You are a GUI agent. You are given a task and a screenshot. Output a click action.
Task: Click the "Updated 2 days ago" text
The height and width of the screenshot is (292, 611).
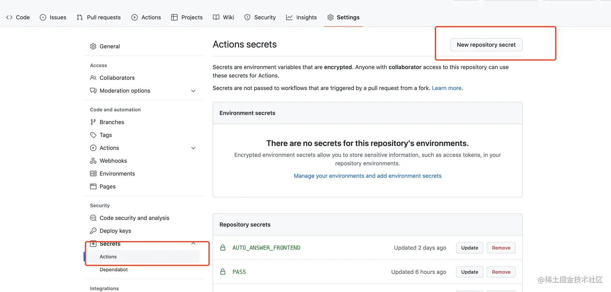[420, 248]
